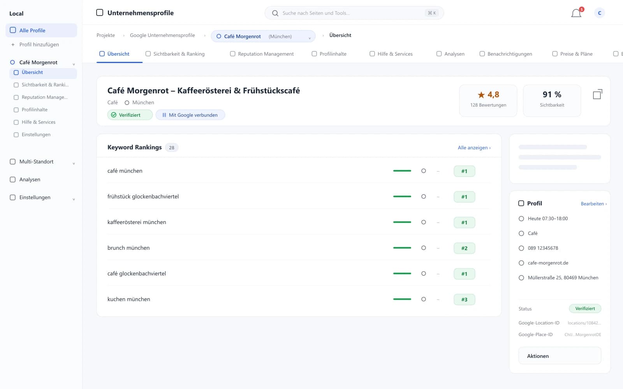Open the Hilfe & Services tab
Viewport: 623px width, 389px height.
point(391,54)
